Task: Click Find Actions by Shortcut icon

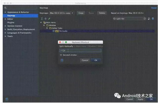Action: click(x=149, y=19)
